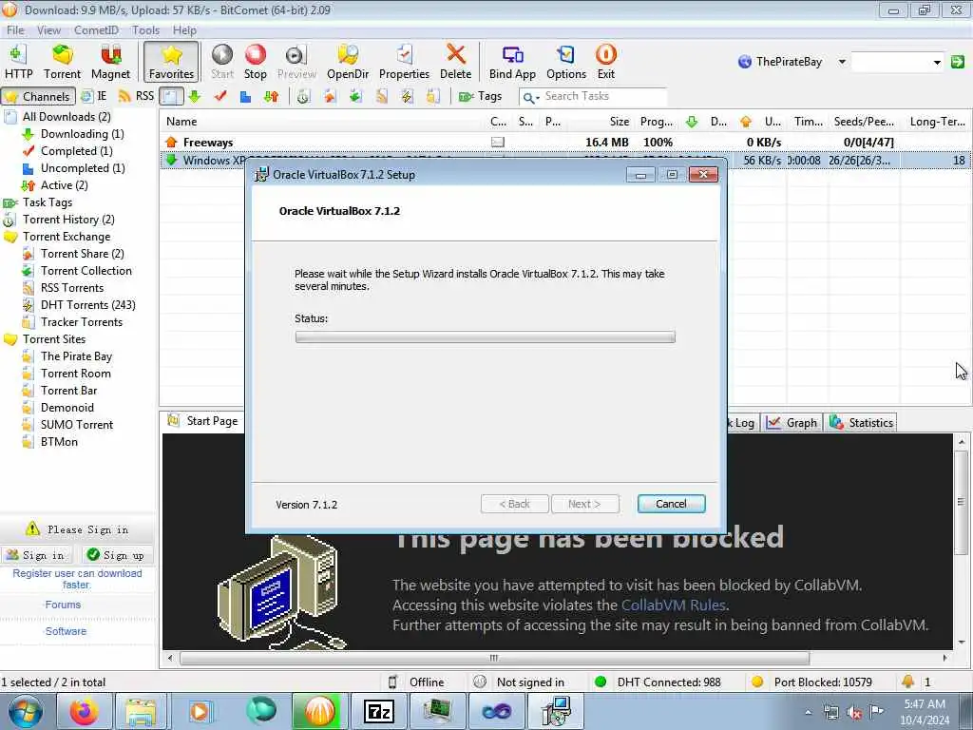
Task: Open the Torrent toolbar button
Action: [62, 62]
